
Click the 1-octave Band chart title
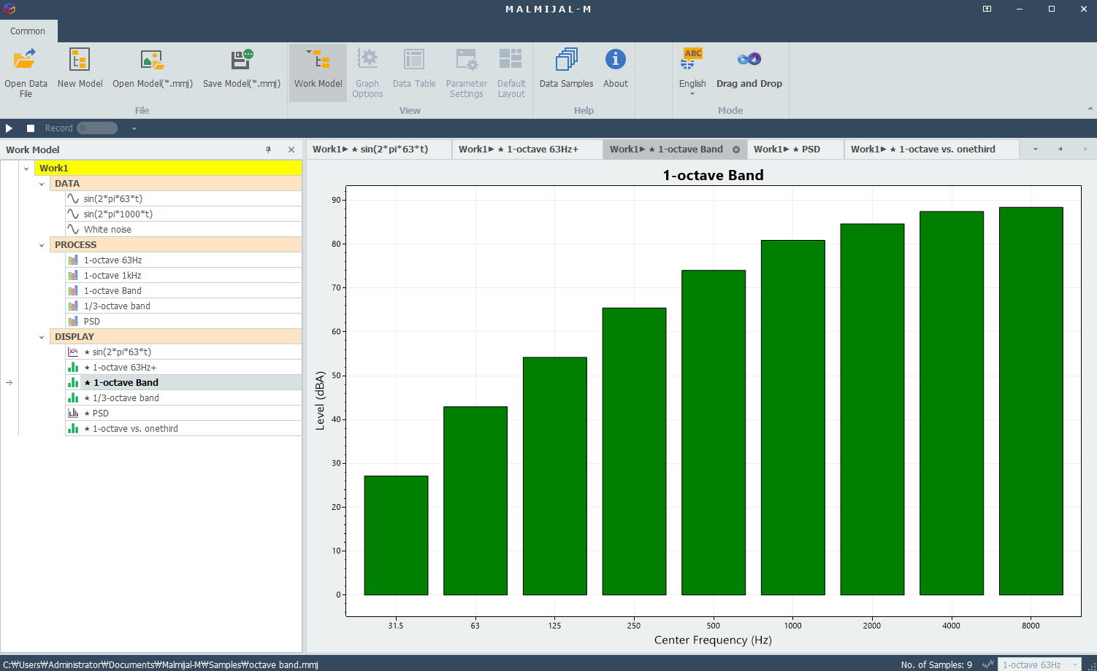tap(713, 175)
